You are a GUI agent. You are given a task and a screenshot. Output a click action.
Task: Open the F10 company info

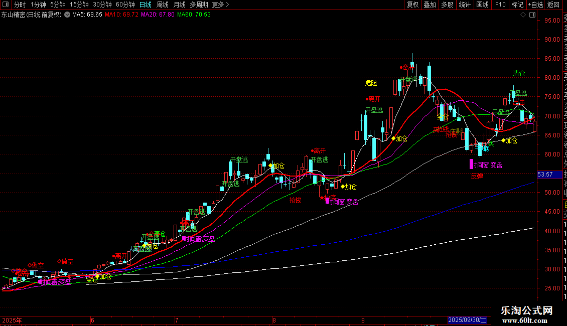coord(500,5)
